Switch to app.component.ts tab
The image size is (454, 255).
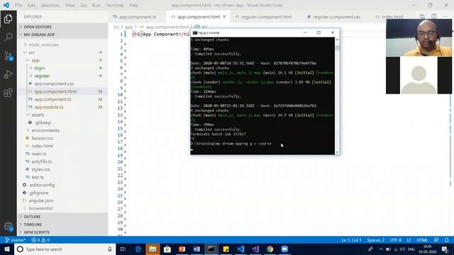[138, 17]
